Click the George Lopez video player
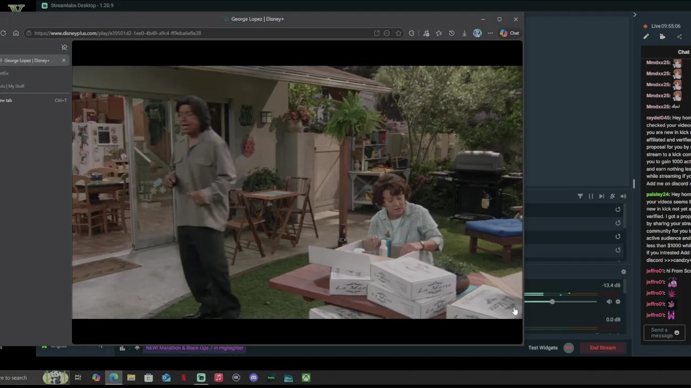The width and height of the screenshot is (691, 388). [297, 192]
